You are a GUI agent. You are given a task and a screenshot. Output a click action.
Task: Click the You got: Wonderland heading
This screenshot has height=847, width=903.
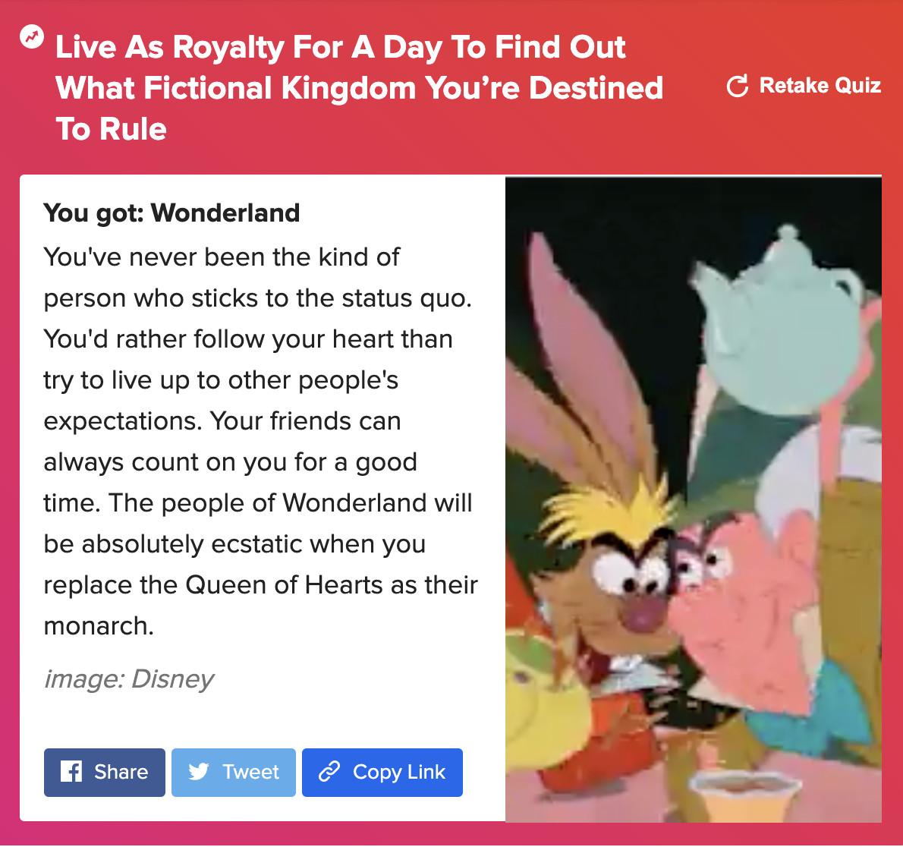click(171, 213)
